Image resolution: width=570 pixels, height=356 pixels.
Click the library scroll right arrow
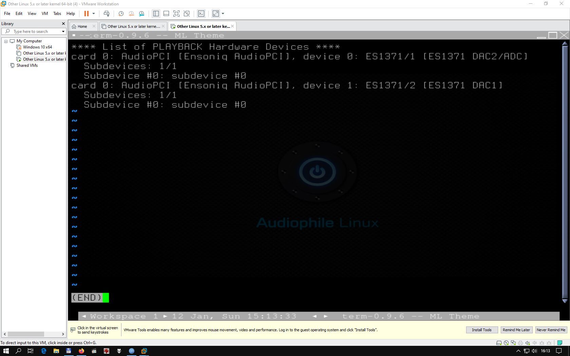pos(63,334)
